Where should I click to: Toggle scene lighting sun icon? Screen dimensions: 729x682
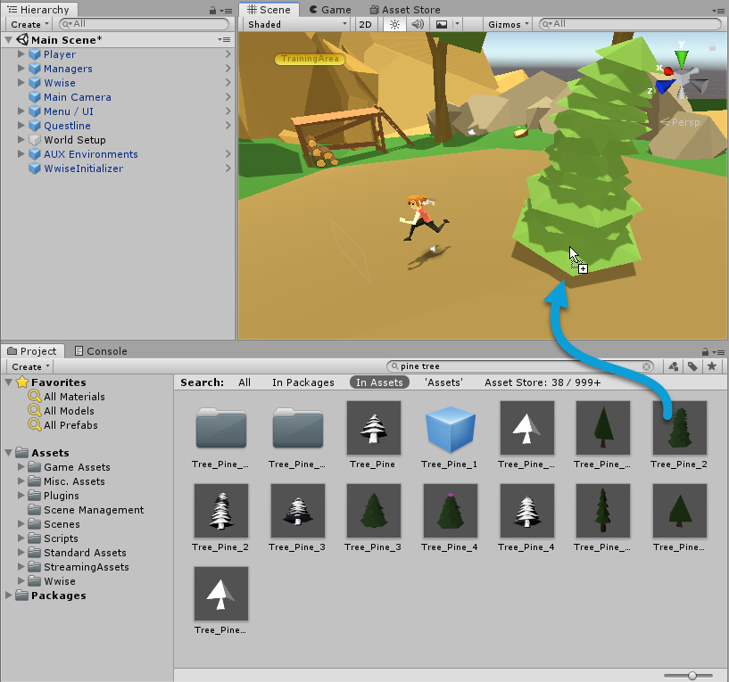pyautogui.click(x=393, y=24)
